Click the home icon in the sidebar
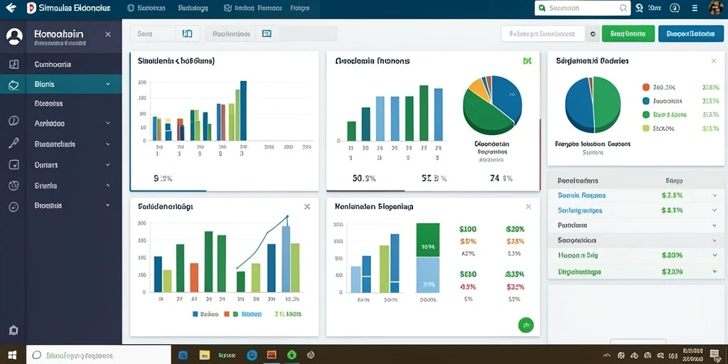Viewport: 728px width, 364px height. click(14, 330)
